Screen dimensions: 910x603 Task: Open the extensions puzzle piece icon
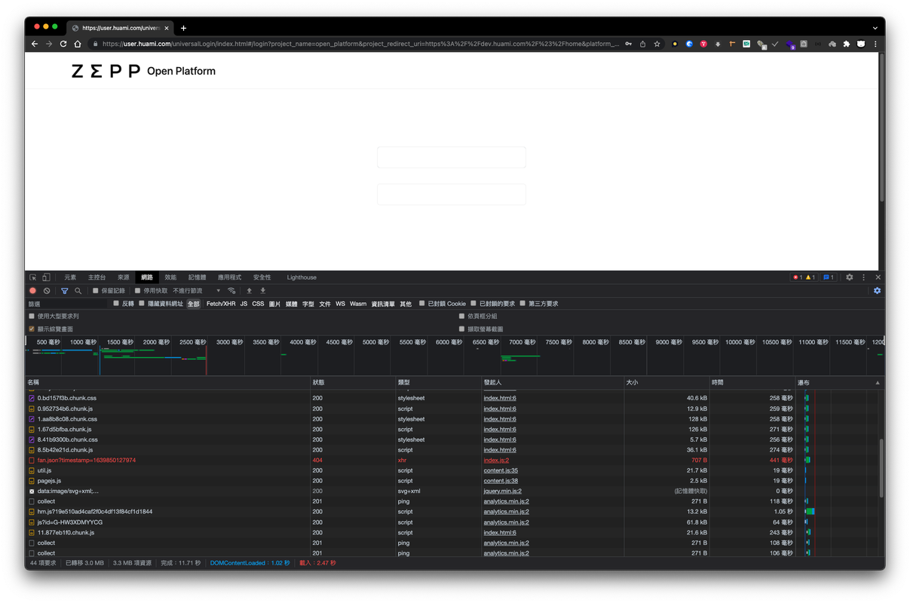847,44
